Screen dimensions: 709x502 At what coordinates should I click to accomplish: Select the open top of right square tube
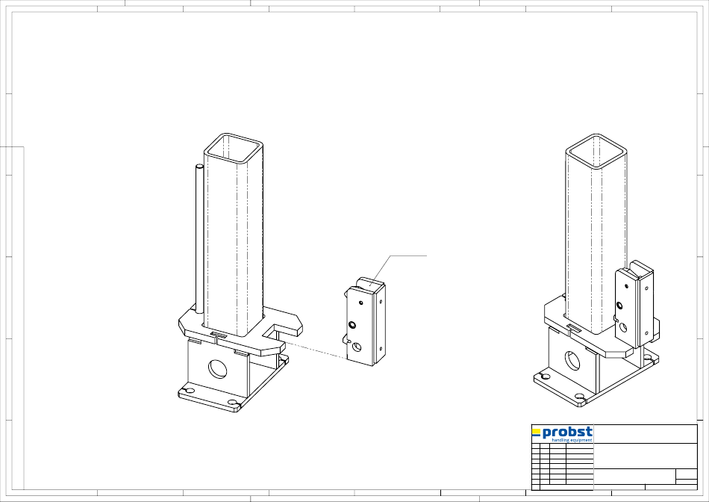pos(596,151)
